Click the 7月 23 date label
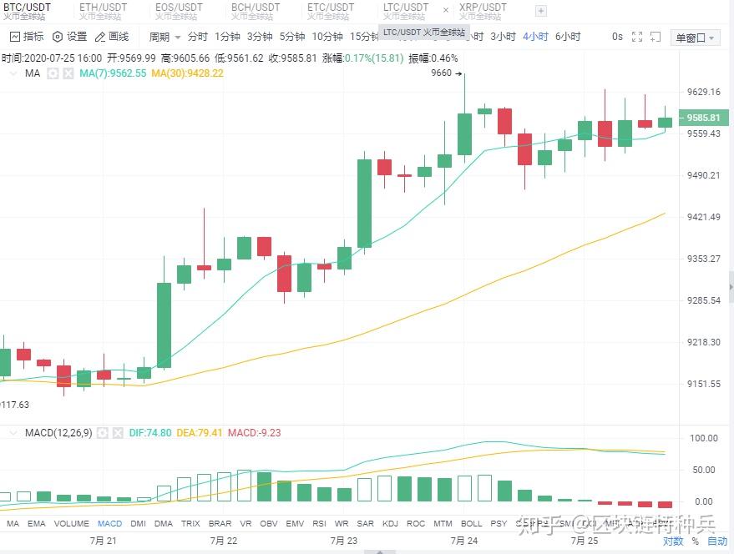 click(343, 541)
